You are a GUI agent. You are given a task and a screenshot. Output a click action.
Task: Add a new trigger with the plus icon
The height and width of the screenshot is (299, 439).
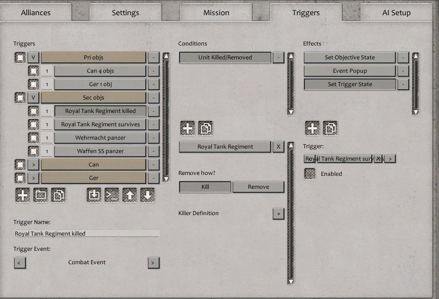click(22, 195)
